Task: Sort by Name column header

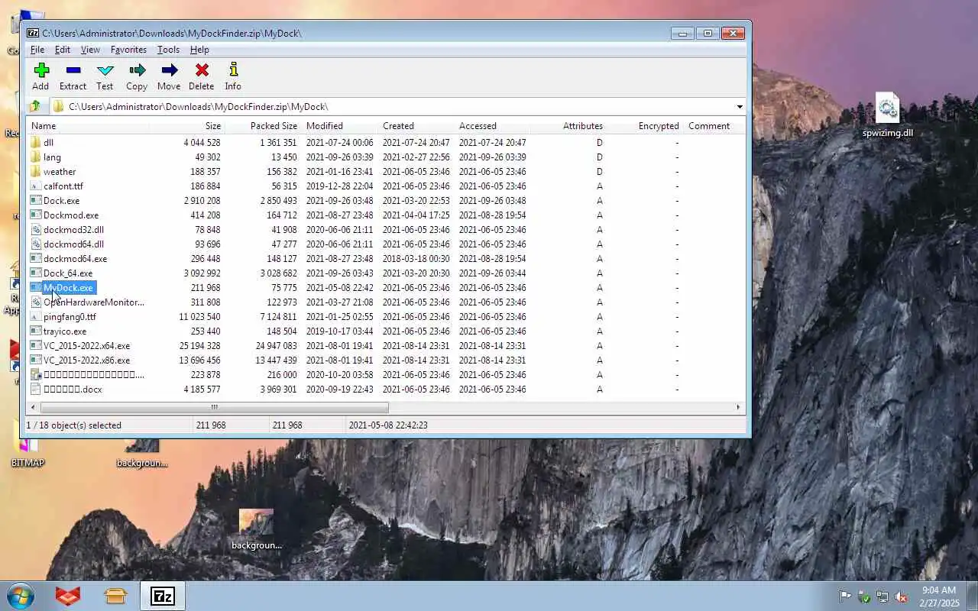Action: pos(88,126)
